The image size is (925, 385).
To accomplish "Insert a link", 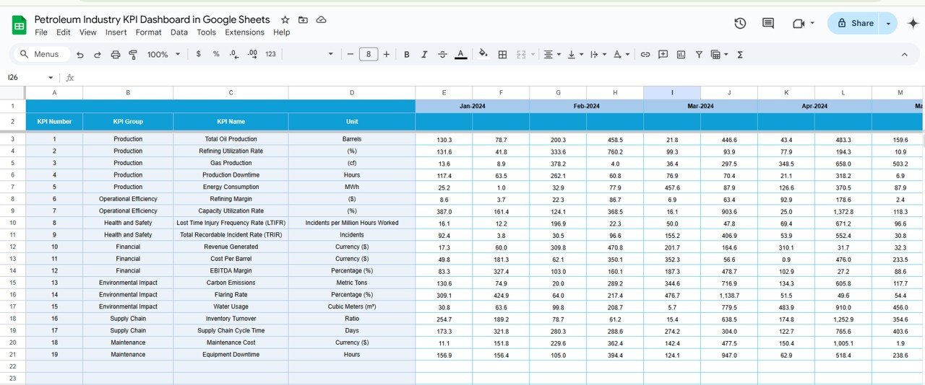I will [x=645, y=54].
